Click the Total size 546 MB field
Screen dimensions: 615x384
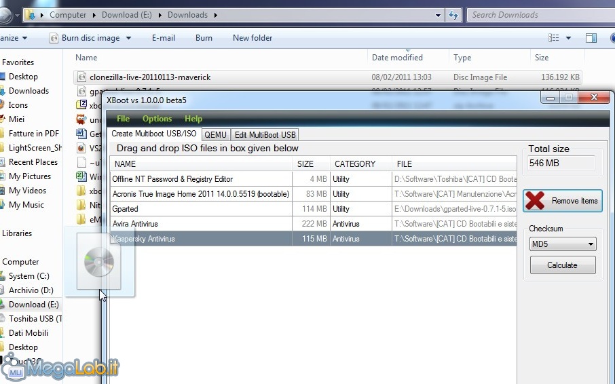pos(561,163)
